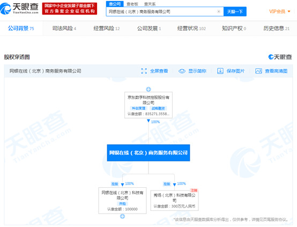Click the fullscreen 全屏查看 icon
The image size is (297, 227).
click(x=144, y=71)
